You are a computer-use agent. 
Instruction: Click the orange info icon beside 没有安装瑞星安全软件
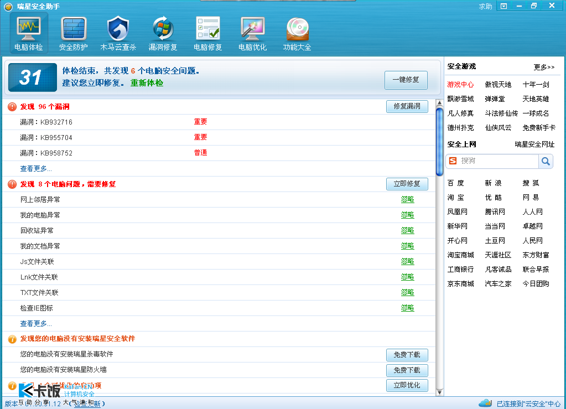[12, 339]
